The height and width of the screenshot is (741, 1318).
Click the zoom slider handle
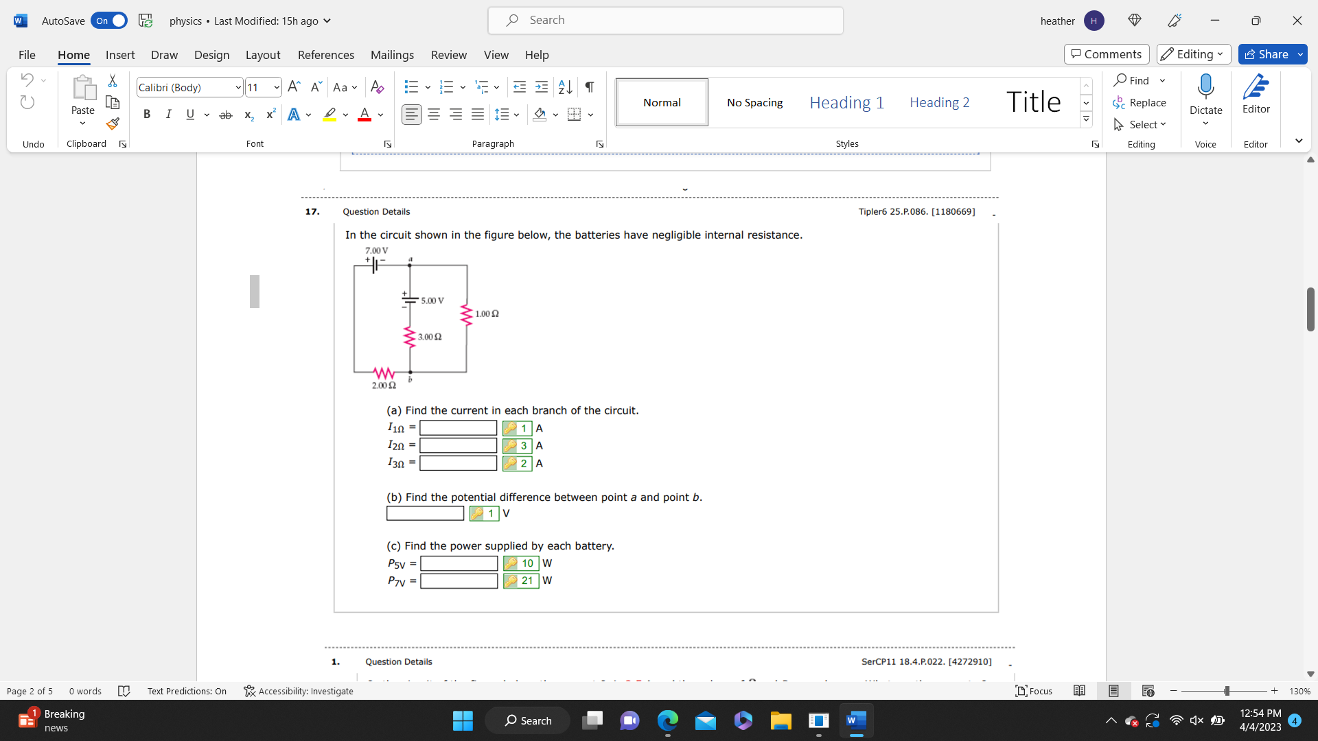tap(1227, 691)
